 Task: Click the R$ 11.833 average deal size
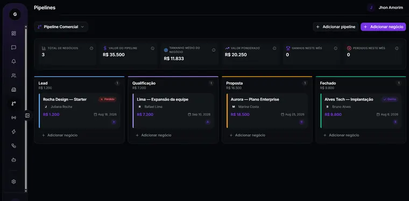[x=174, y=58]
